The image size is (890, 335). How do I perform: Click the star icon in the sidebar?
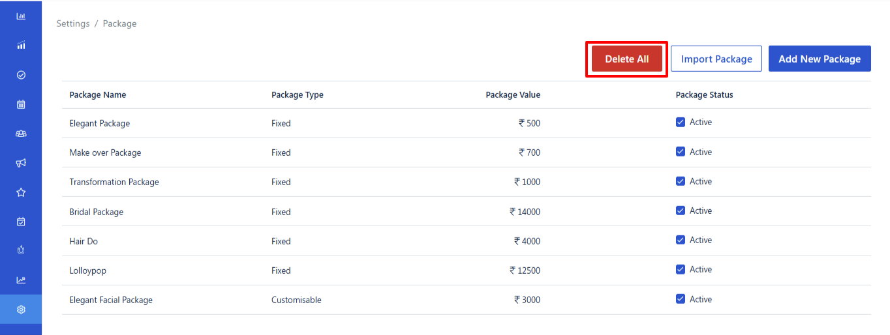(x=21, y=192)
